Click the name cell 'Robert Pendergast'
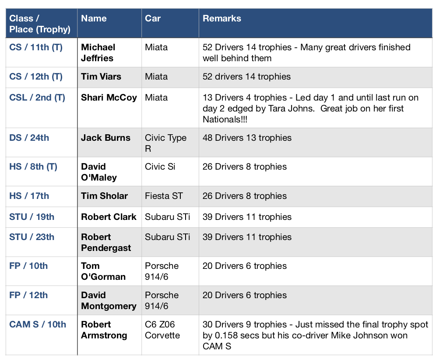 [106, 243]
